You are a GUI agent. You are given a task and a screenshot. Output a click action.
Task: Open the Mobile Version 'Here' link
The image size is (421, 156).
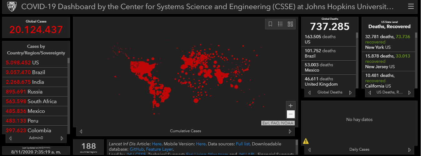tap(201, 144)
